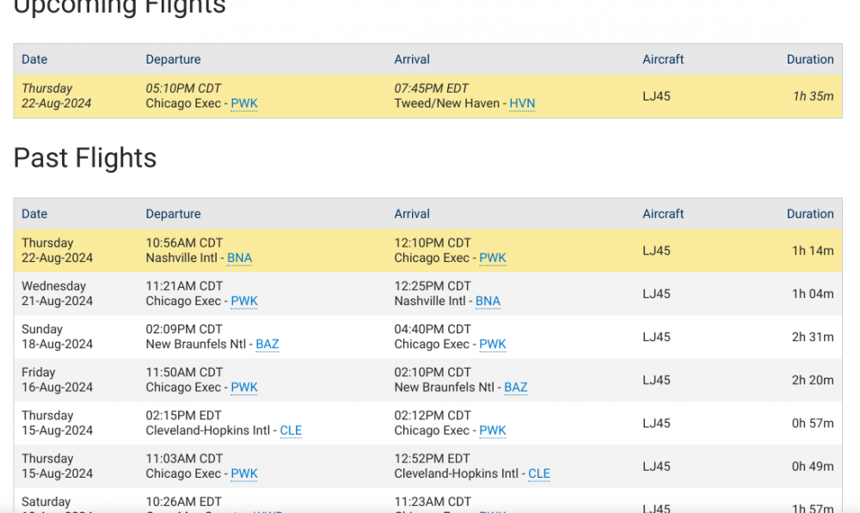This screenshot has height=513, width=860.
Task: Click CLE departure link for the 02:15PM EDT flight
Action: point(291,431)
